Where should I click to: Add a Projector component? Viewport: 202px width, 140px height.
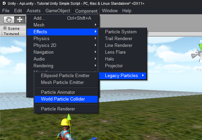[122, 66]
